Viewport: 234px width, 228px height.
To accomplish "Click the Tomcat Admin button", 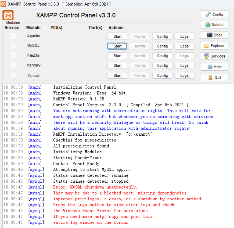I will click(x=140, y=76).
